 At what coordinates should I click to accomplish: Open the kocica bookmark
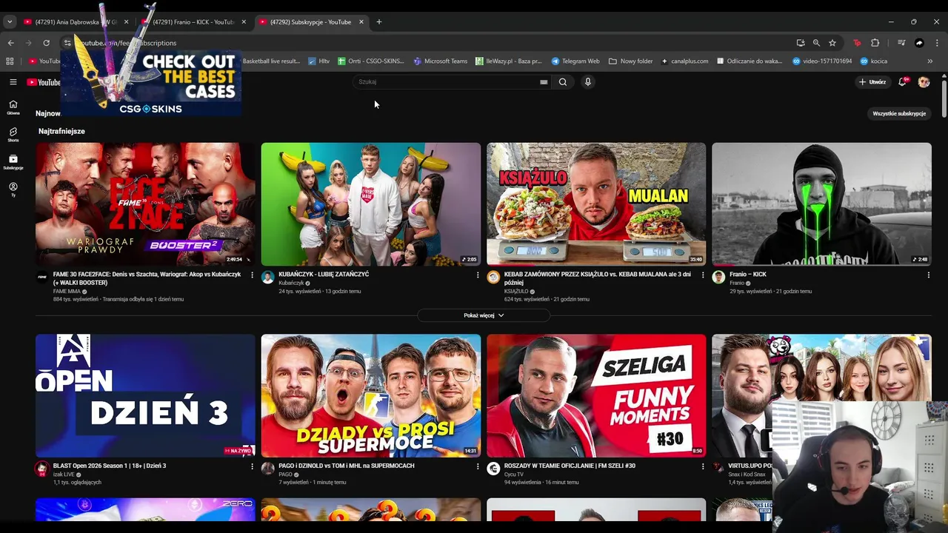pyautogui.click(x=874, y=61)
